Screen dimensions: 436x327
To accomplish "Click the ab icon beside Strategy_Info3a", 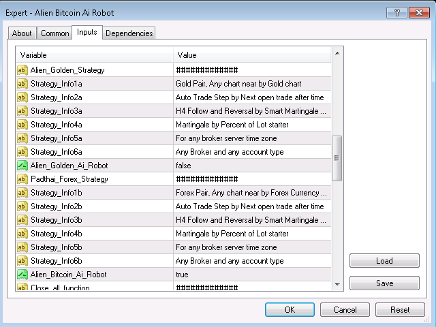I will (x=22, y=111).
